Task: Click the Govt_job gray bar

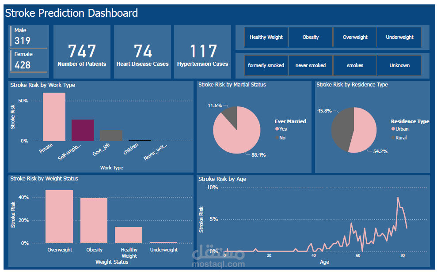Action: [x=111, y=135]
